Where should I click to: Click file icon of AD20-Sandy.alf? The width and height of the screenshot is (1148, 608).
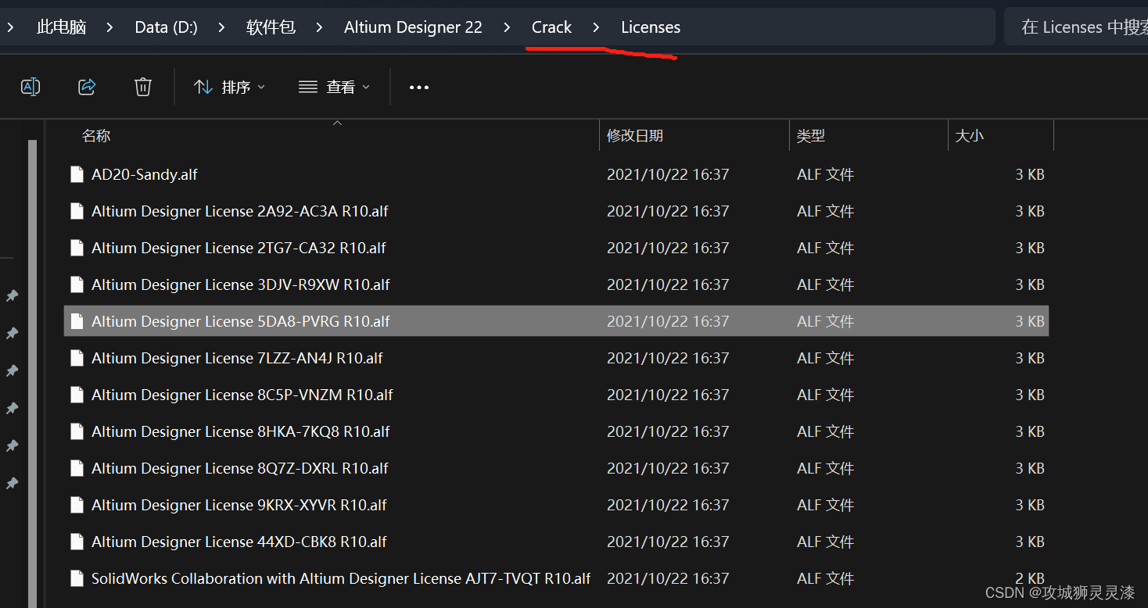pyautogui.click(x=77, y=174)
